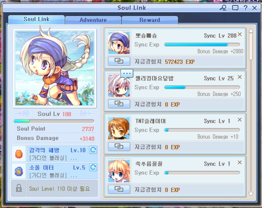The width and height of the screenshot is (262, 208).
Task: Click the speech bubble above 젤리킹마요덮밥 portrait
Action: coord(127,74)
